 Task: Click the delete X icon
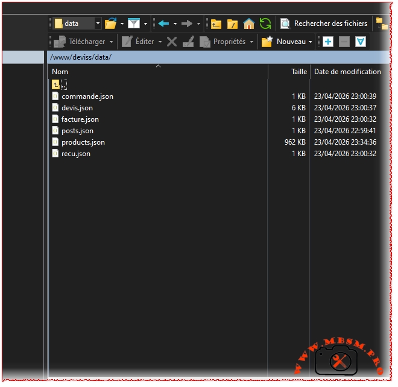click(172, 42)
